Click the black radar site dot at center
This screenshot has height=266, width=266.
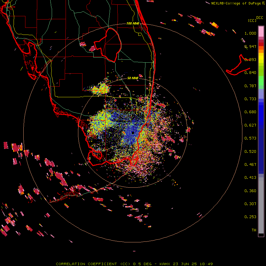tap(133, 133)
